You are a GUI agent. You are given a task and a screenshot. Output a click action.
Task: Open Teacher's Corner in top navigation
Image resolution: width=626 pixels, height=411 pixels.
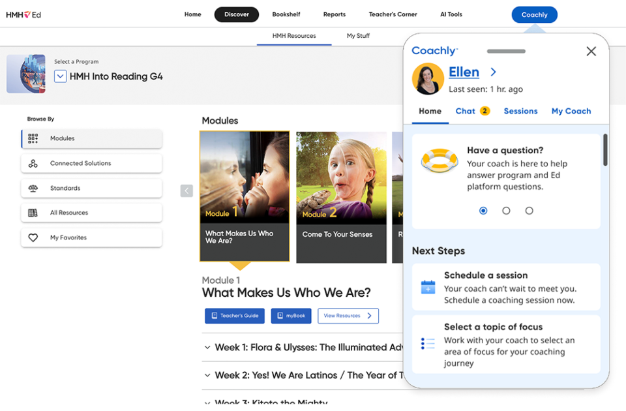(x=393, y=14)
